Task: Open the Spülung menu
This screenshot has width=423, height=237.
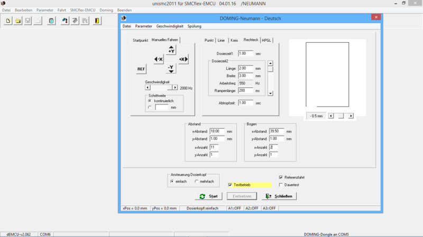Action: coord(194,26)
